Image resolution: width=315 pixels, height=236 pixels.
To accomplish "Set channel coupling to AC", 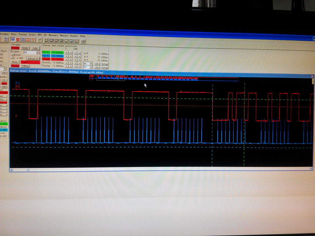I will click(x=4, y=80).
